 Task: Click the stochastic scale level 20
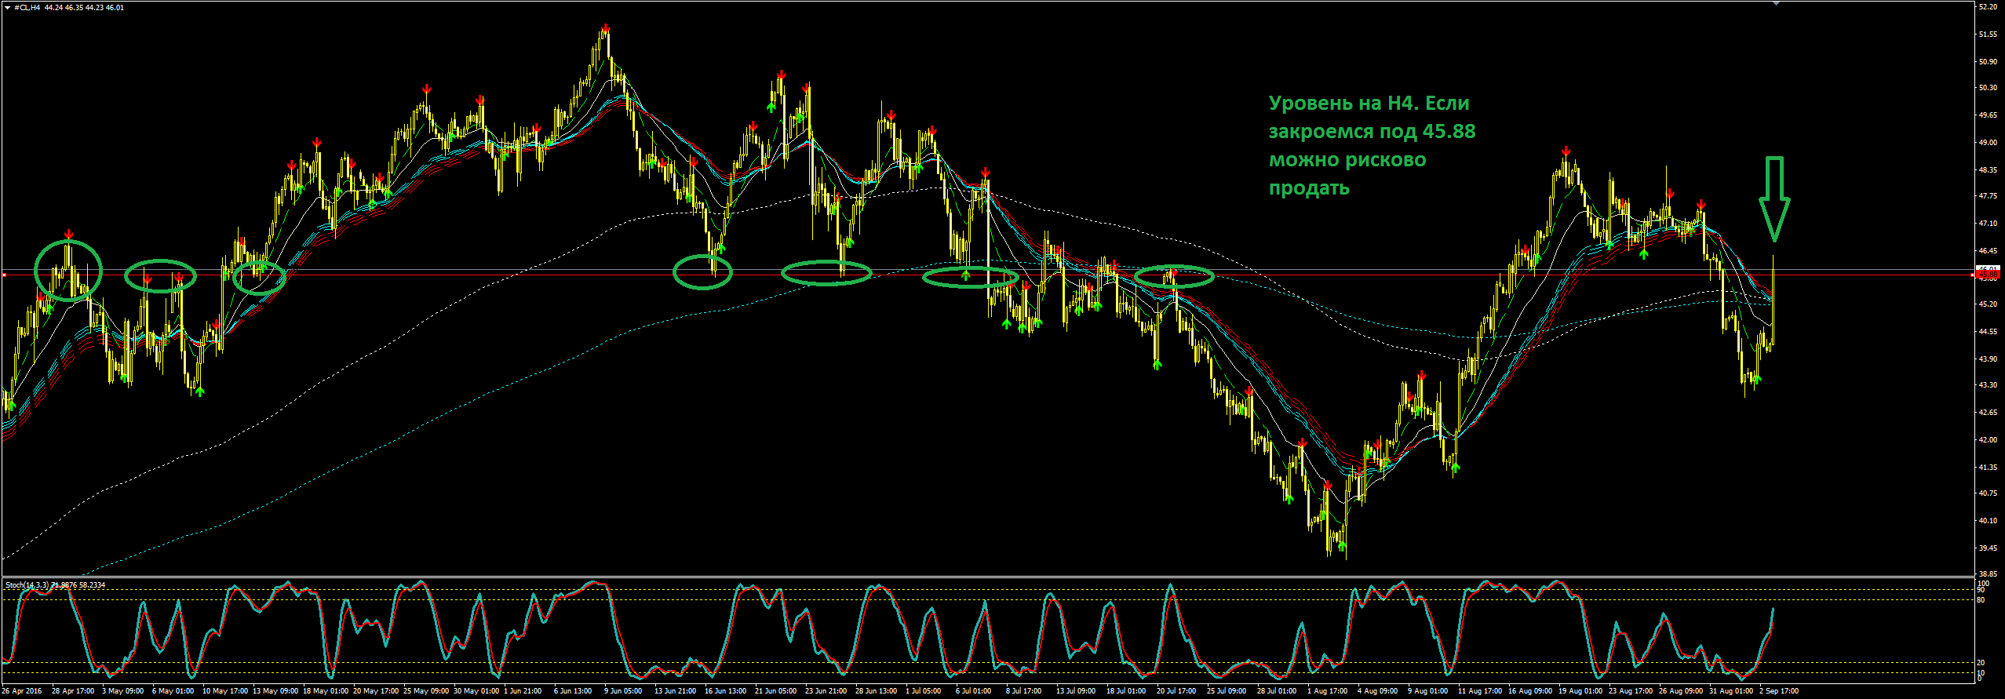pos(1981,663)
